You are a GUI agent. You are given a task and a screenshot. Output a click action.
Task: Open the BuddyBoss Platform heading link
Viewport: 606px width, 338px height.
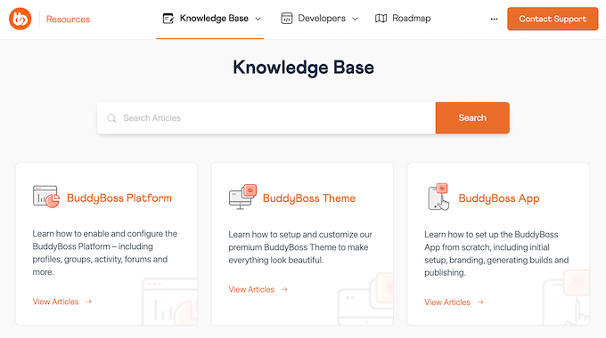coord(119,198)
